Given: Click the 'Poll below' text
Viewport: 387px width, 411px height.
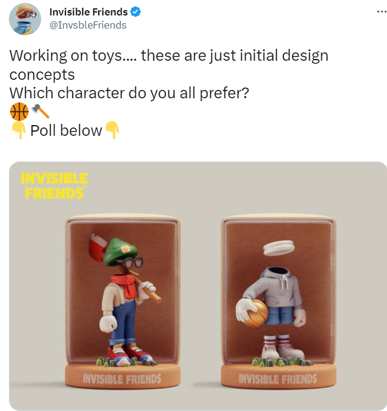Looking at the screenshot, I should pyautogui.click(x=66, y=130).
